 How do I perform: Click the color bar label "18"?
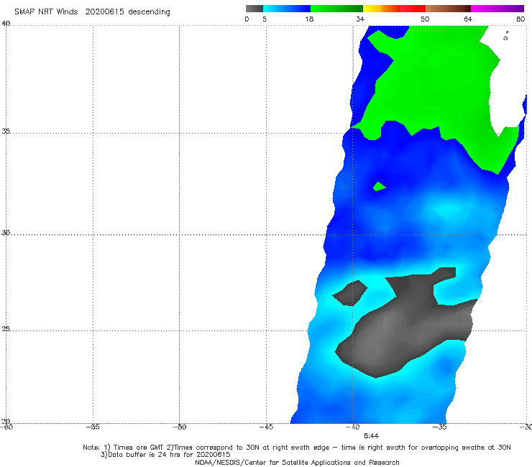[x=309, y=19]
